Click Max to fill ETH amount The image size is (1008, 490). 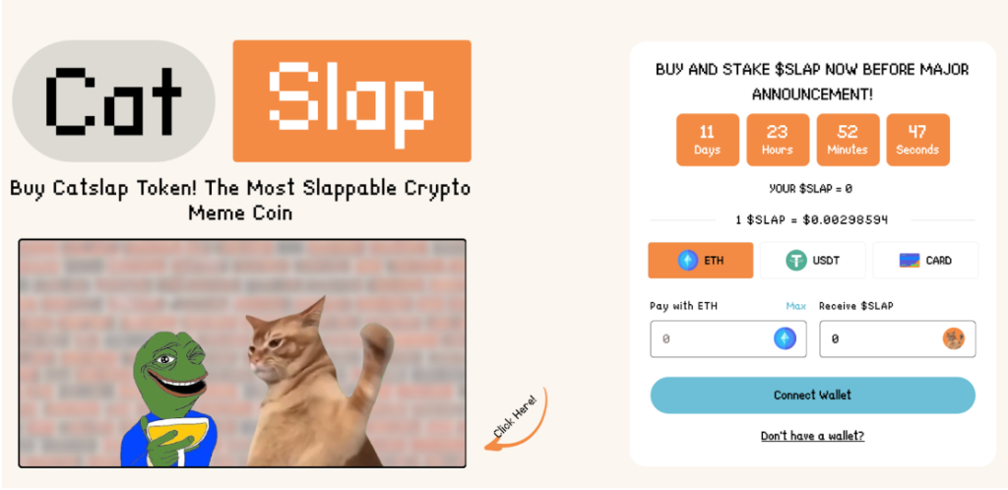[795, 306]
